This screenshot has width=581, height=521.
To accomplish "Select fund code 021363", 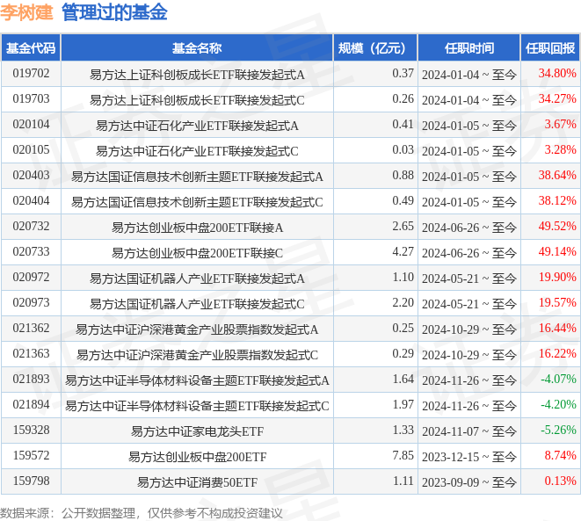I will pyautogui.click(x=31, y=353).
